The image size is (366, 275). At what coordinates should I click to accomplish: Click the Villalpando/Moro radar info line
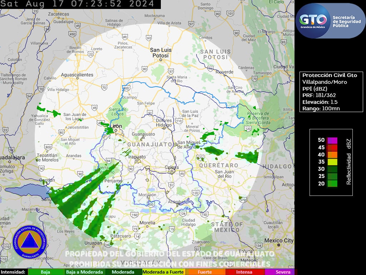(x=325, y=82)
